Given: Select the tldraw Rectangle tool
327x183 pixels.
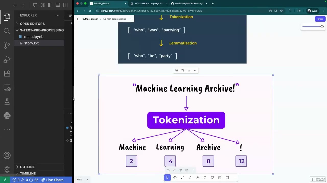Looking at the screenshot, I should [227, 178].
